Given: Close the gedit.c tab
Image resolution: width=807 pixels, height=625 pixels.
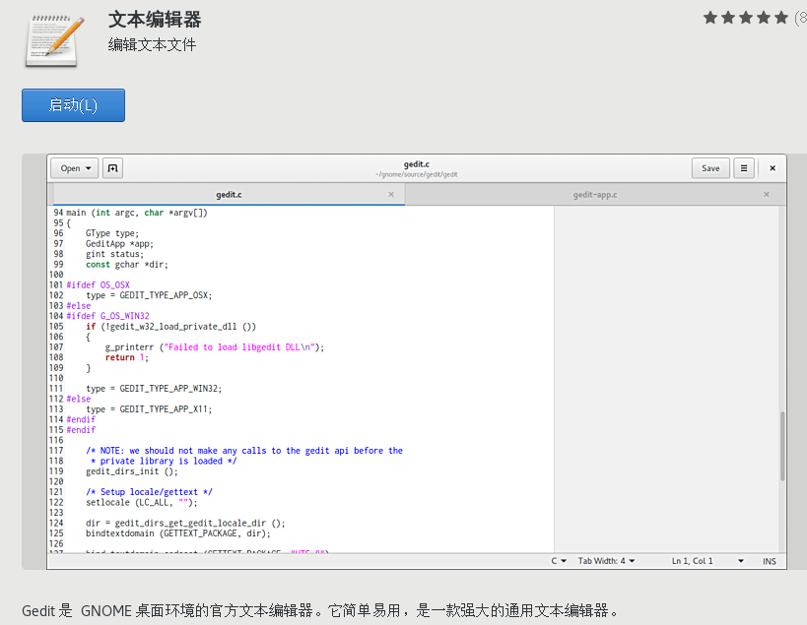Looking at the screenshot, I should point(391,194).
